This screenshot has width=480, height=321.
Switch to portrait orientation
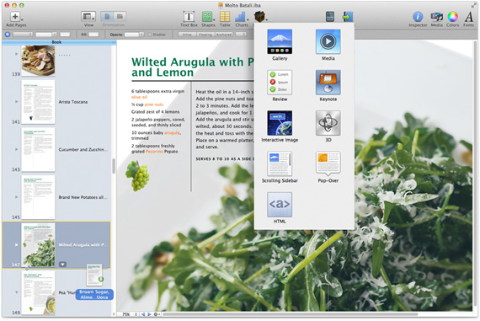(107, 16)
